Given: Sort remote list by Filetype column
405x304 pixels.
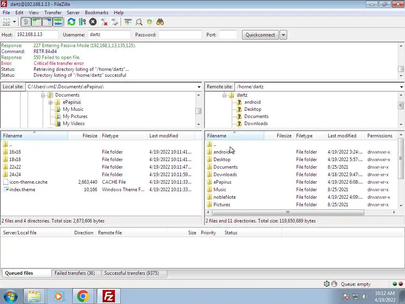Looking at the screenshot, I should (x=309, y=136).
